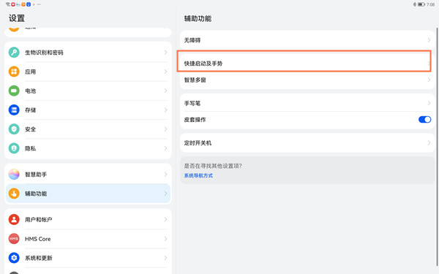This screenshot has height=274, width=439.
Task: Open the 隐私 privacy icon
Action: 14,148
